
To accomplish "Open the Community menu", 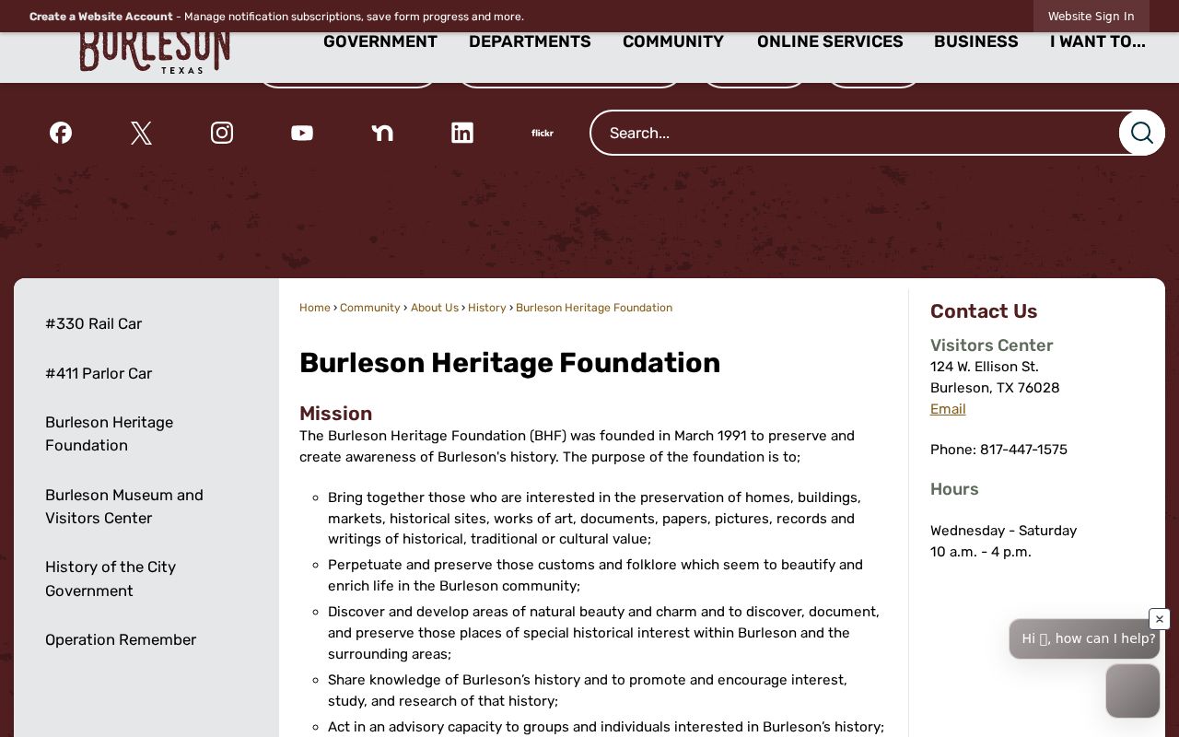I will click(673, 41).
